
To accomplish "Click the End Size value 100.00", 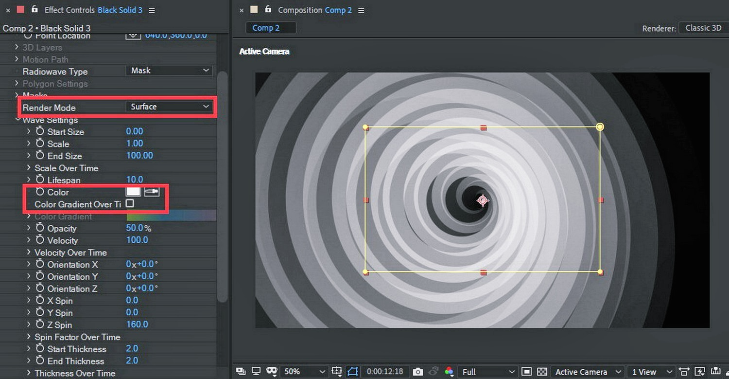I will tap(139, 156).
